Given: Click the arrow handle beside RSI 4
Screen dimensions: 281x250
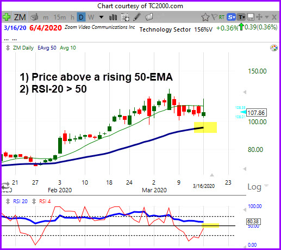Looking at the screenshot, I should point(34,202).
